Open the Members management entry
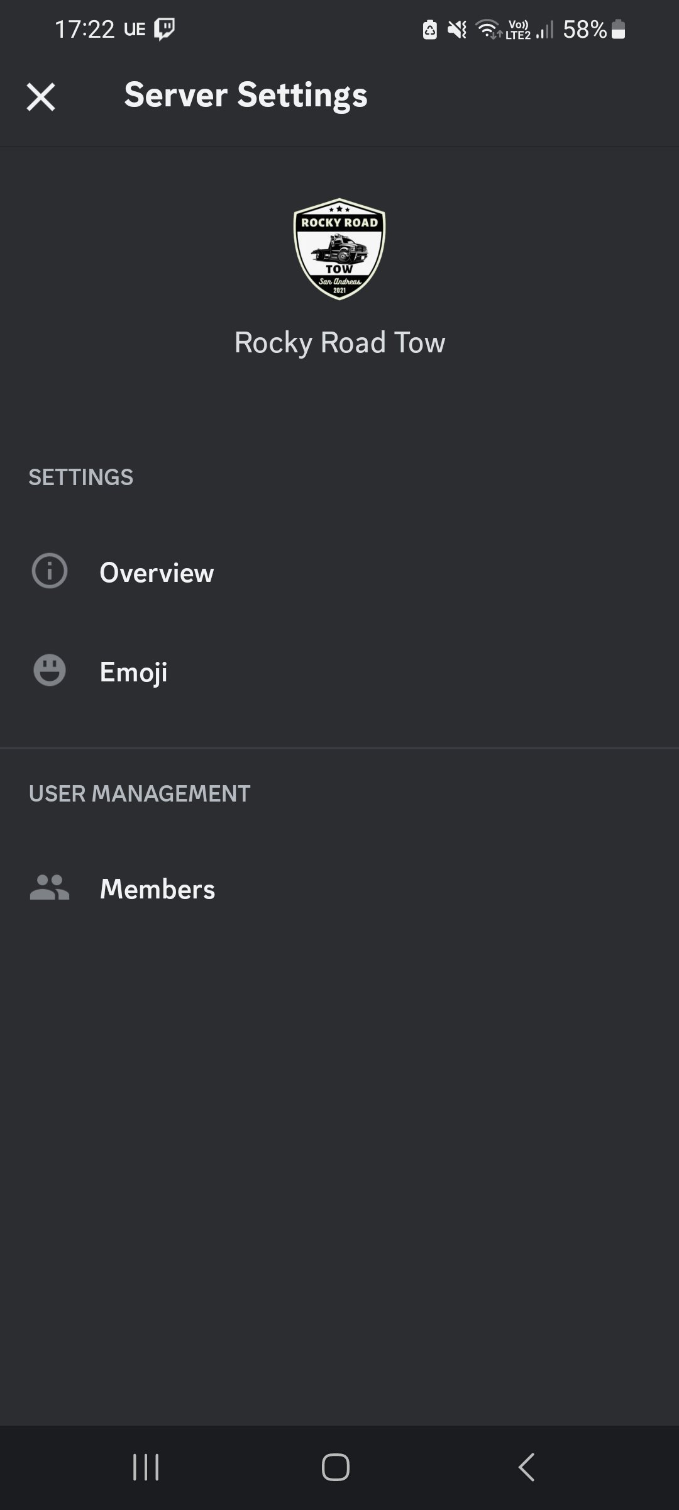Screen dimensions: 679x1510 [157, 889]
